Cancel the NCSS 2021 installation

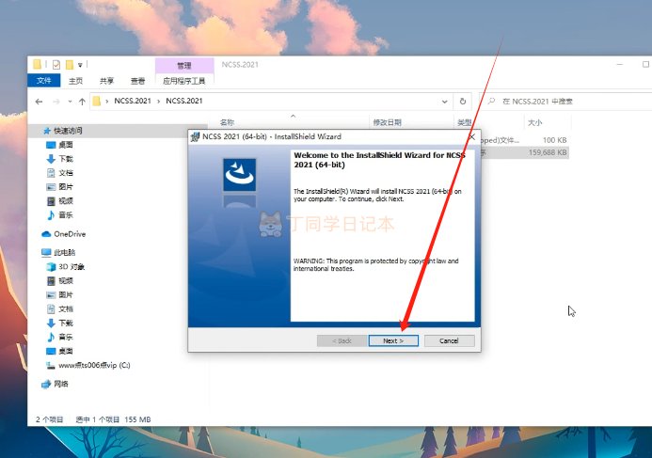449,340
